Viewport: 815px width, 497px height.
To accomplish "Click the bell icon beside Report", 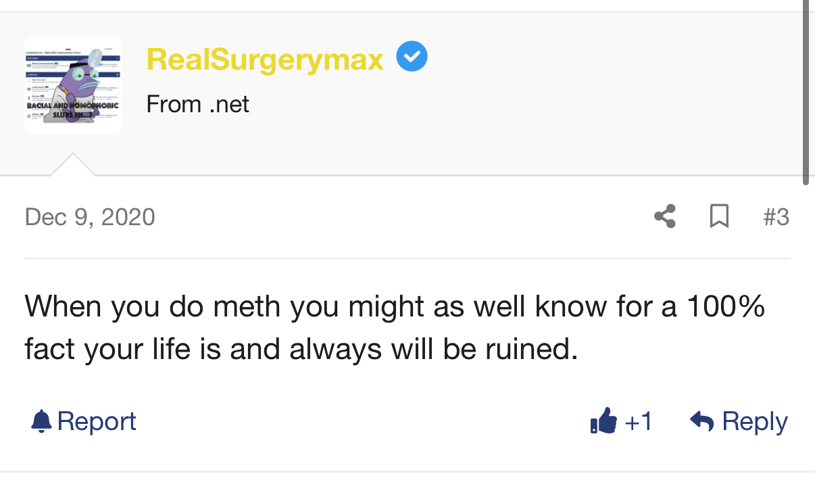I will click(41, 421).
